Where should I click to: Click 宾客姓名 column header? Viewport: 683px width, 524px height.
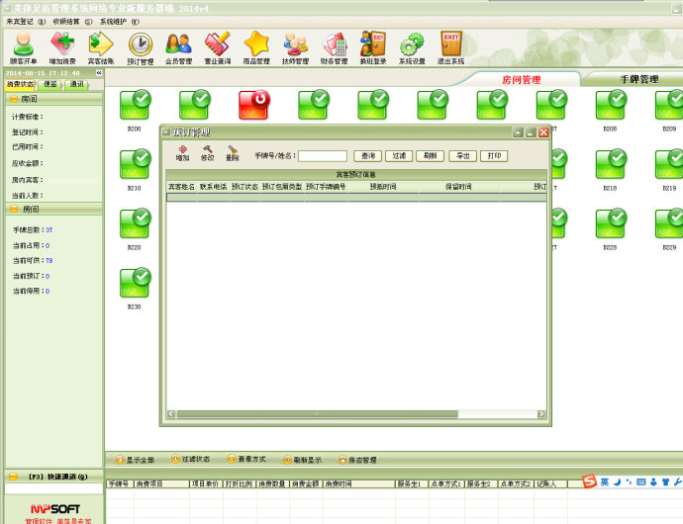[182, 187]
